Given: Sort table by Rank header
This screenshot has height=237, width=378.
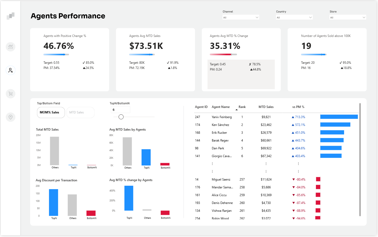Looking at the screenshot, I should 242,107.
